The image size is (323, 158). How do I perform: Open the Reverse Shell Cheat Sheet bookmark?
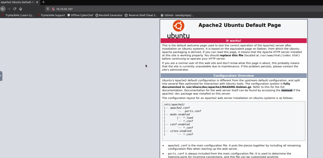[x=141, y=15]
